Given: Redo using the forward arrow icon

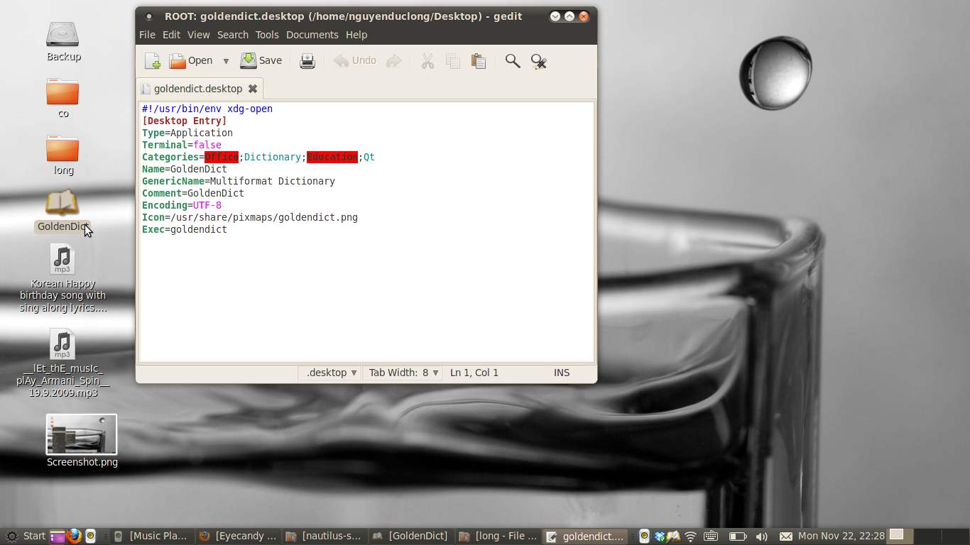Looking at the screenshot, I should (x=393, y=61).
